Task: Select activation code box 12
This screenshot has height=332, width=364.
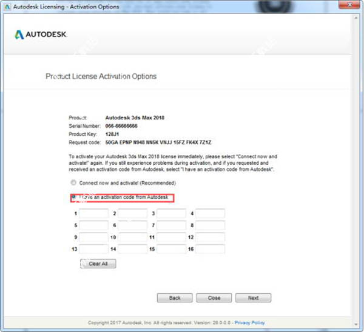Action: [210, 237]
